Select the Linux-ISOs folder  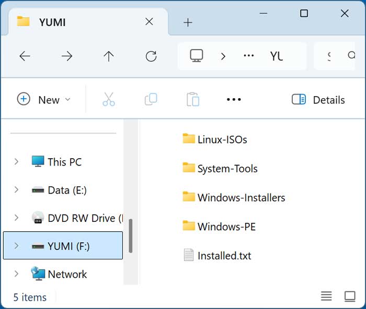pos(215,139)
